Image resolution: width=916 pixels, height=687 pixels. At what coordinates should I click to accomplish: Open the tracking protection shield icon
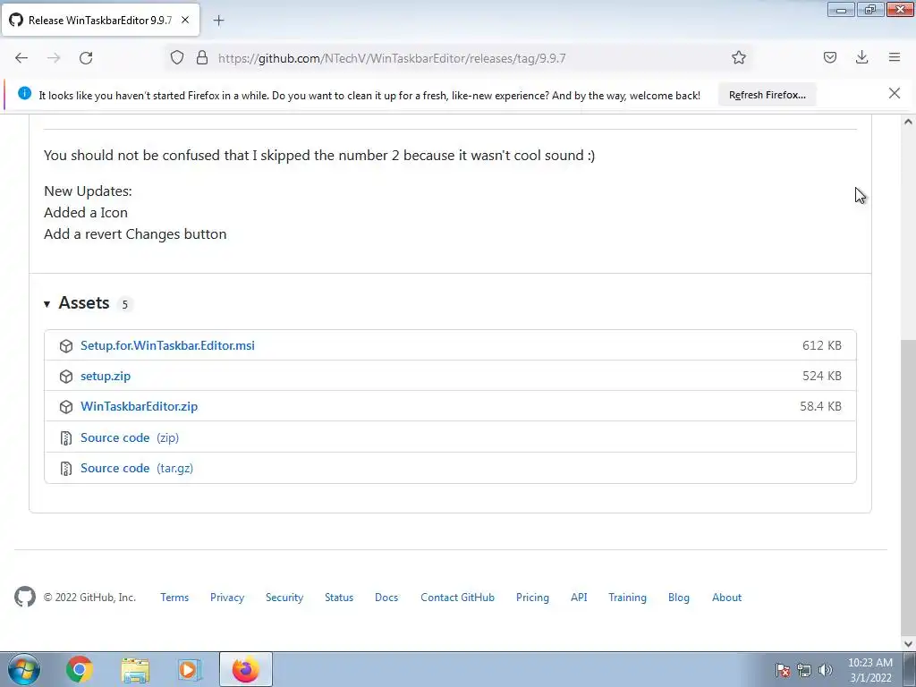(177, 58)
